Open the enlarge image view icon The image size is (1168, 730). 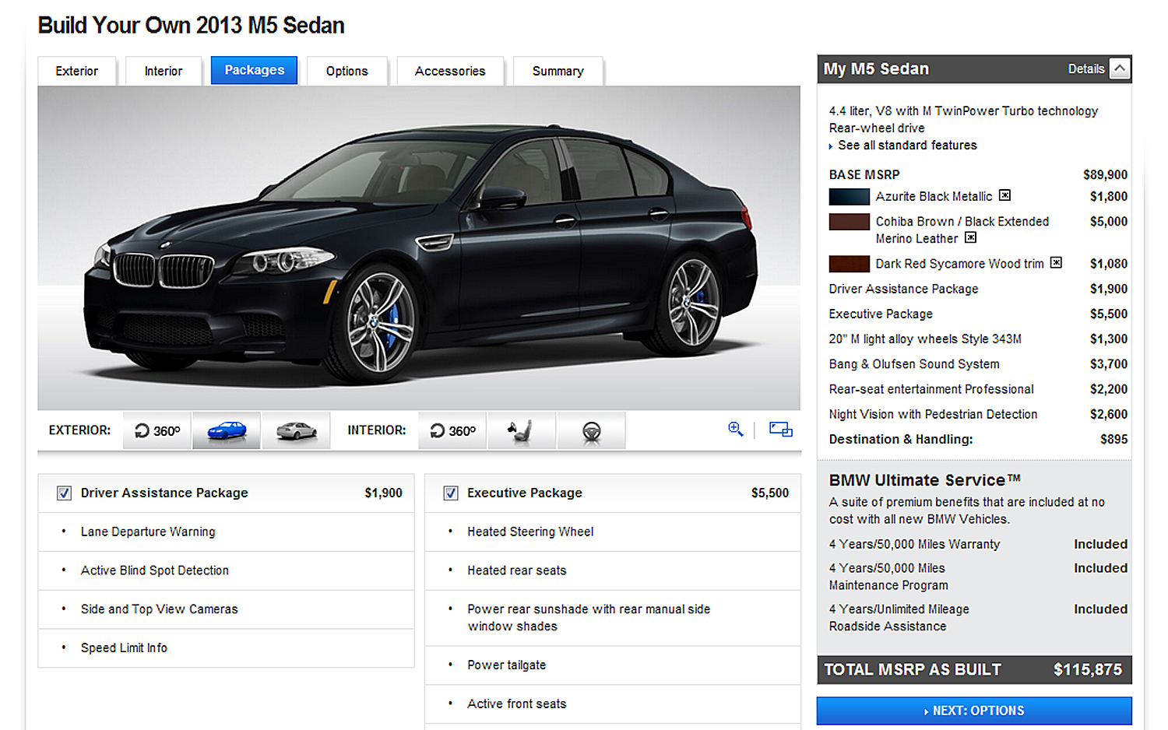click(780, 429)
